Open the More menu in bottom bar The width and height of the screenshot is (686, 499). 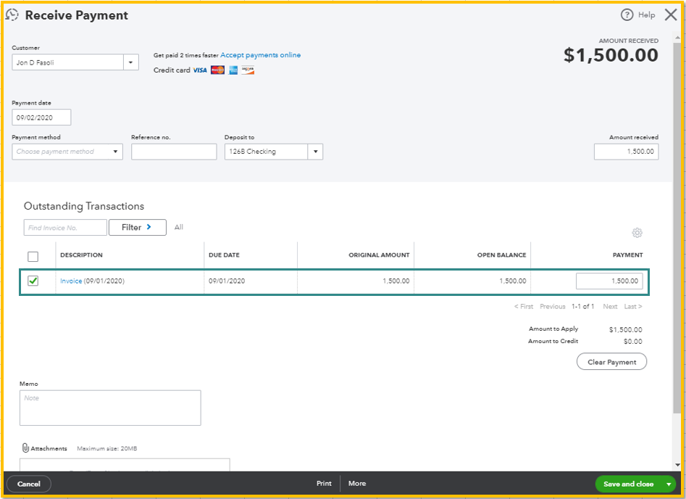pos(357,483)
